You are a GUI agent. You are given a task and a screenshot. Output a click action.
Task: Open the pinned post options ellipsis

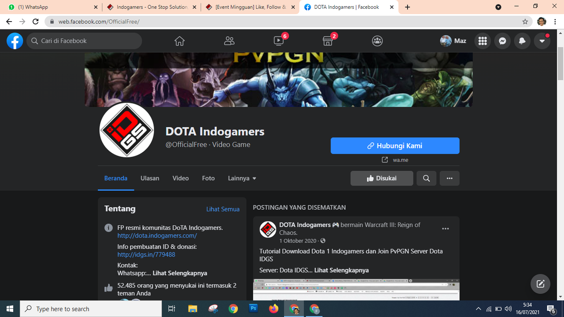tap(445, 229)
